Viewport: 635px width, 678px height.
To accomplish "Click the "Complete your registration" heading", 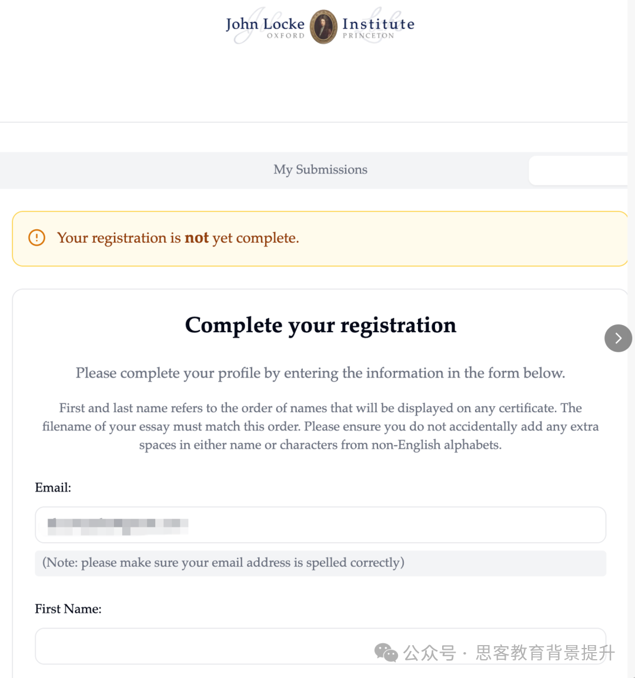I will (x=320, y=325).
